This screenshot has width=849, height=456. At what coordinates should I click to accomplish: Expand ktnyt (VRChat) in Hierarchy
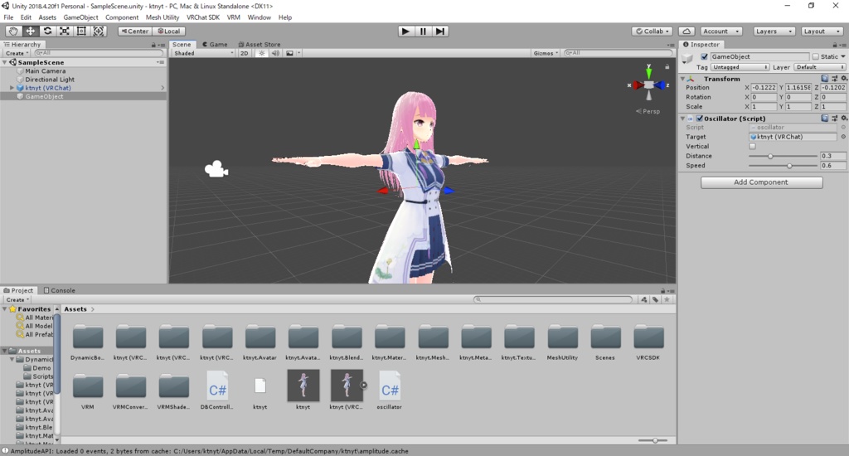pyautogui.click(x=12, y=88)
